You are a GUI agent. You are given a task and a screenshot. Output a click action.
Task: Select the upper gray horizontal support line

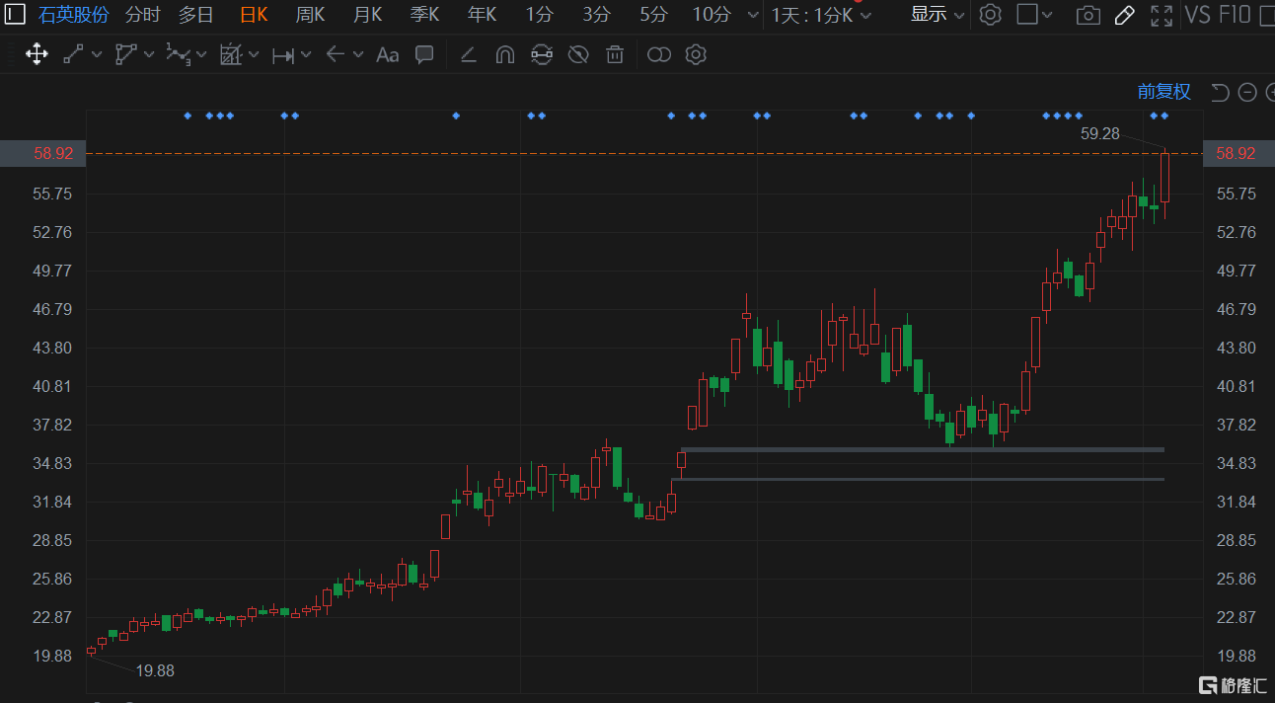(922, 449)
